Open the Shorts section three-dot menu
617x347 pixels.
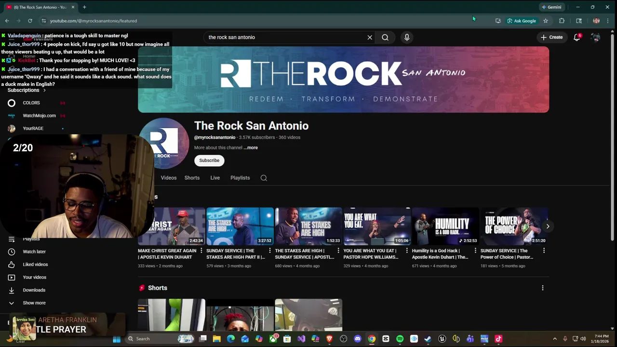click(x=543, y=288)
